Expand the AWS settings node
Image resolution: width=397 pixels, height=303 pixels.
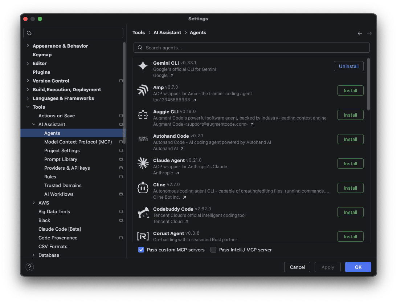pyautogui.click(x=34, y=203)
